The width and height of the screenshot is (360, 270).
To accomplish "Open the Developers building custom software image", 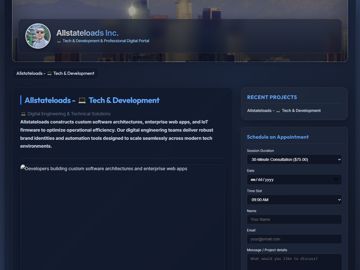I will pos(123,217).
